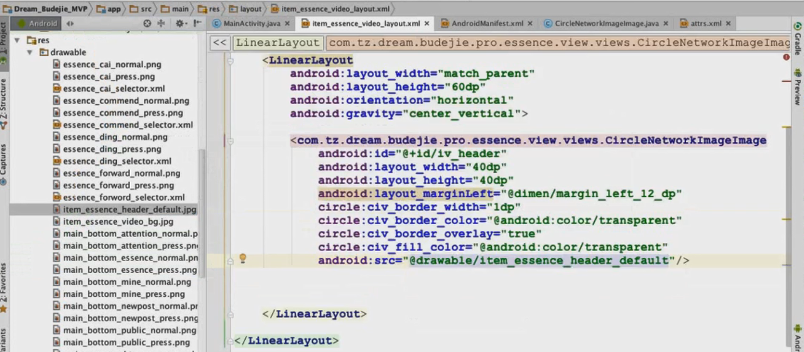Close the item_essence_video_layout.xml tab
The width and height of the screenshot is (804, 352).
point(427,24)
